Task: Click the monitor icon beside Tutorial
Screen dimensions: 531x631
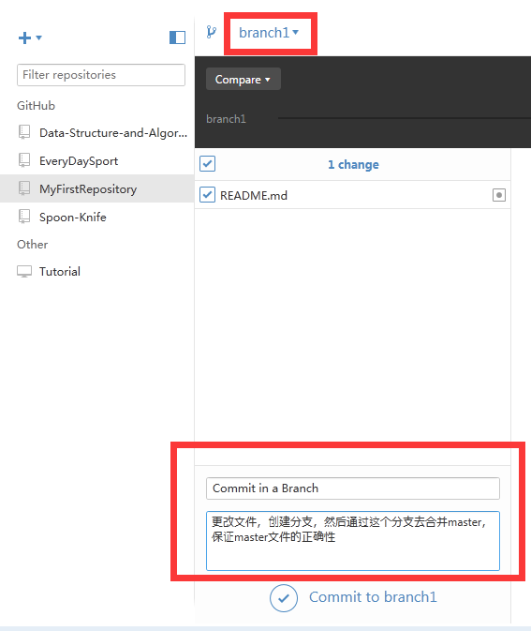Action: tap(24, 272)
